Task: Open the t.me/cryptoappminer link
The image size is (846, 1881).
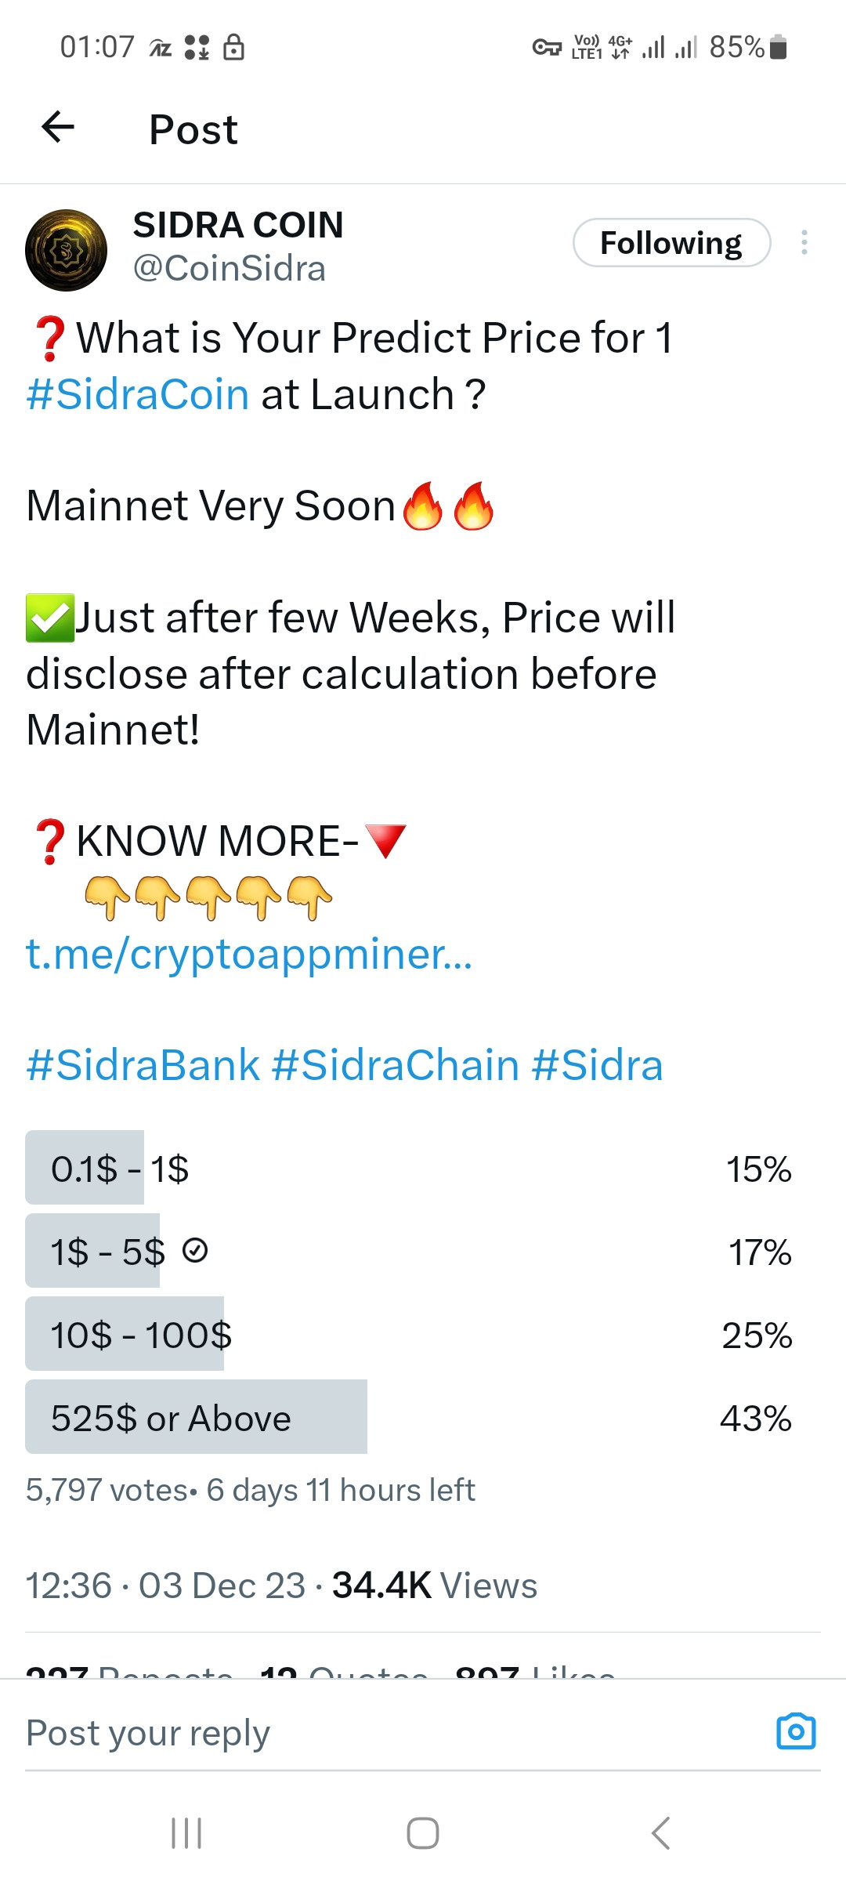Action: click(x=249, y=955)
